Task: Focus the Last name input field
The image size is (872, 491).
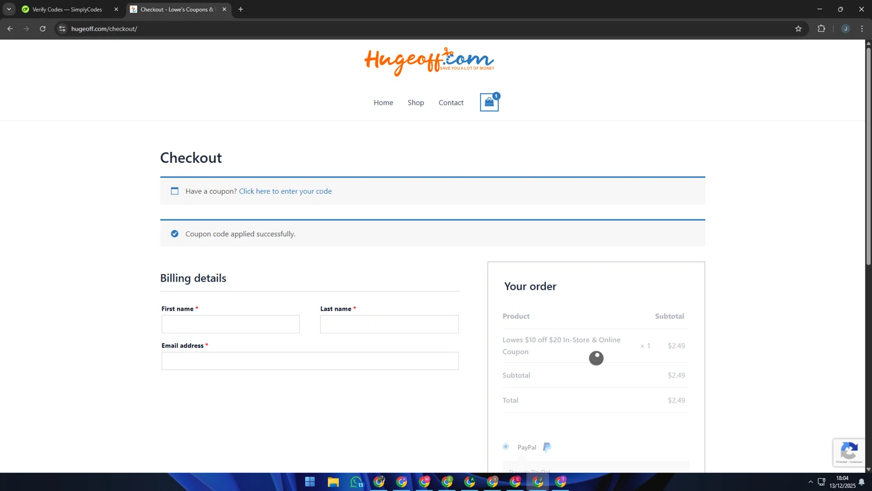Action: pyautogui.click(x=389, y=324)
